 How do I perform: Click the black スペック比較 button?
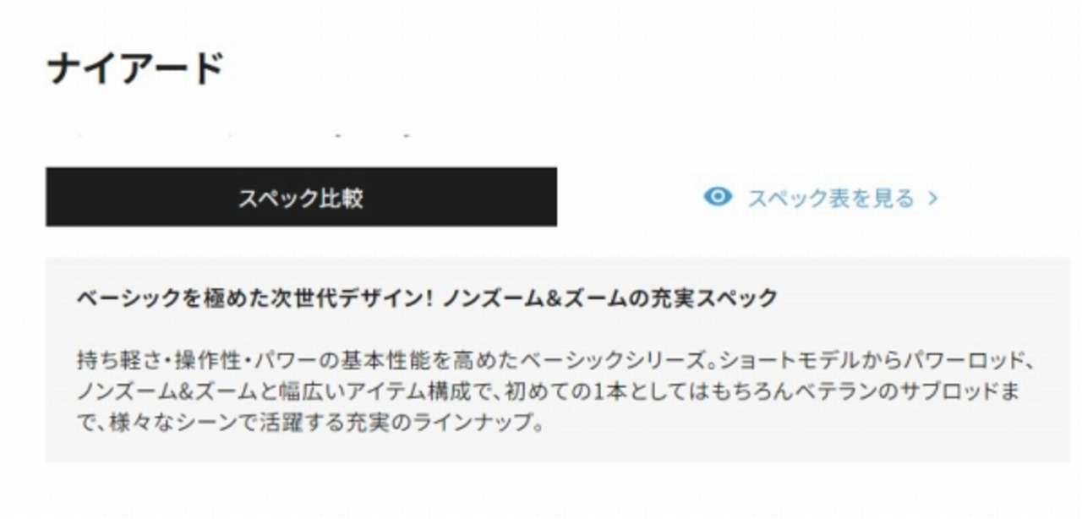301,197
